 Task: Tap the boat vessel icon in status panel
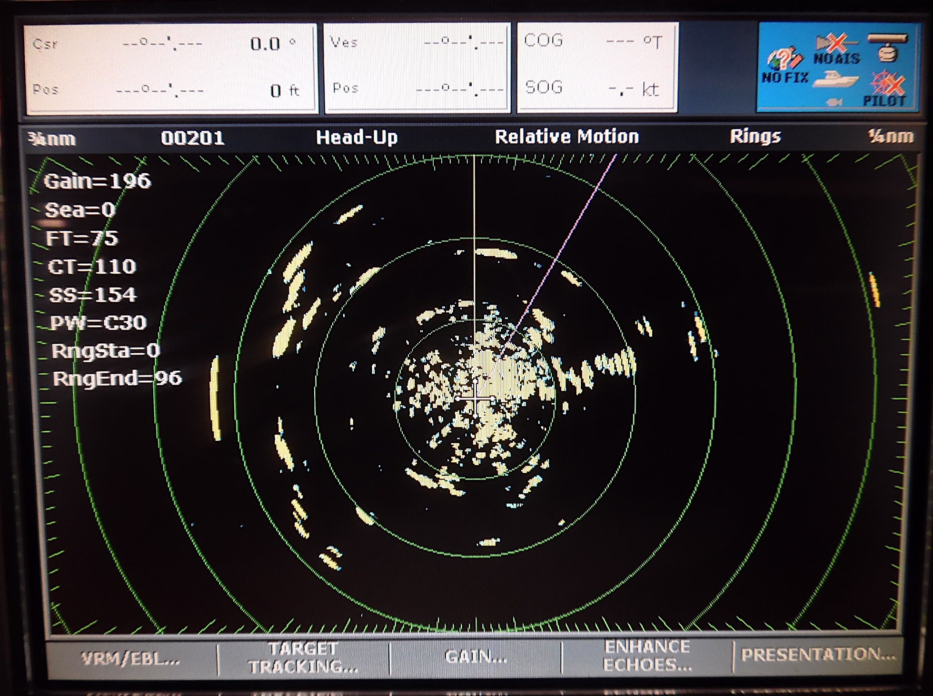835,80
